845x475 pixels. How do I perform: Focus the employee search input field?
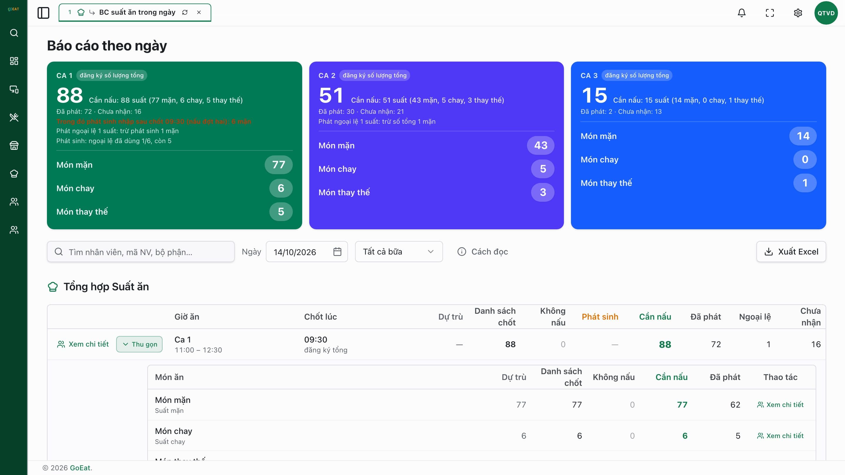tap(141, 252)
